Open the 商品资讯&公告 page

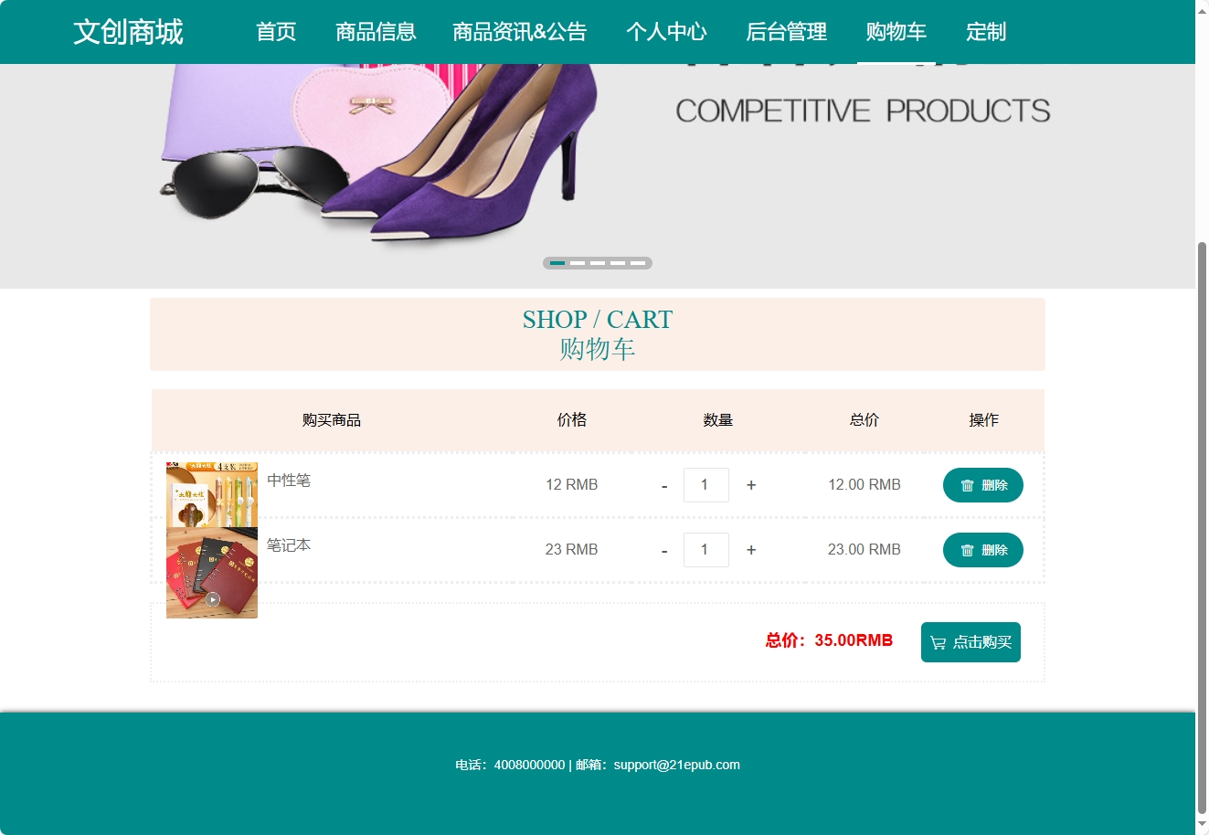(520, 32)
